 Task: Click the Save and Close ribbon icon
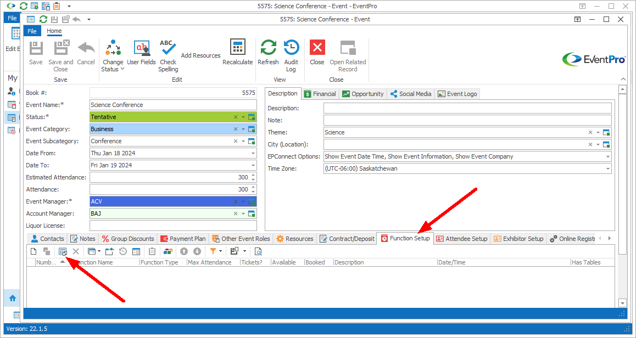pos(61,48)
